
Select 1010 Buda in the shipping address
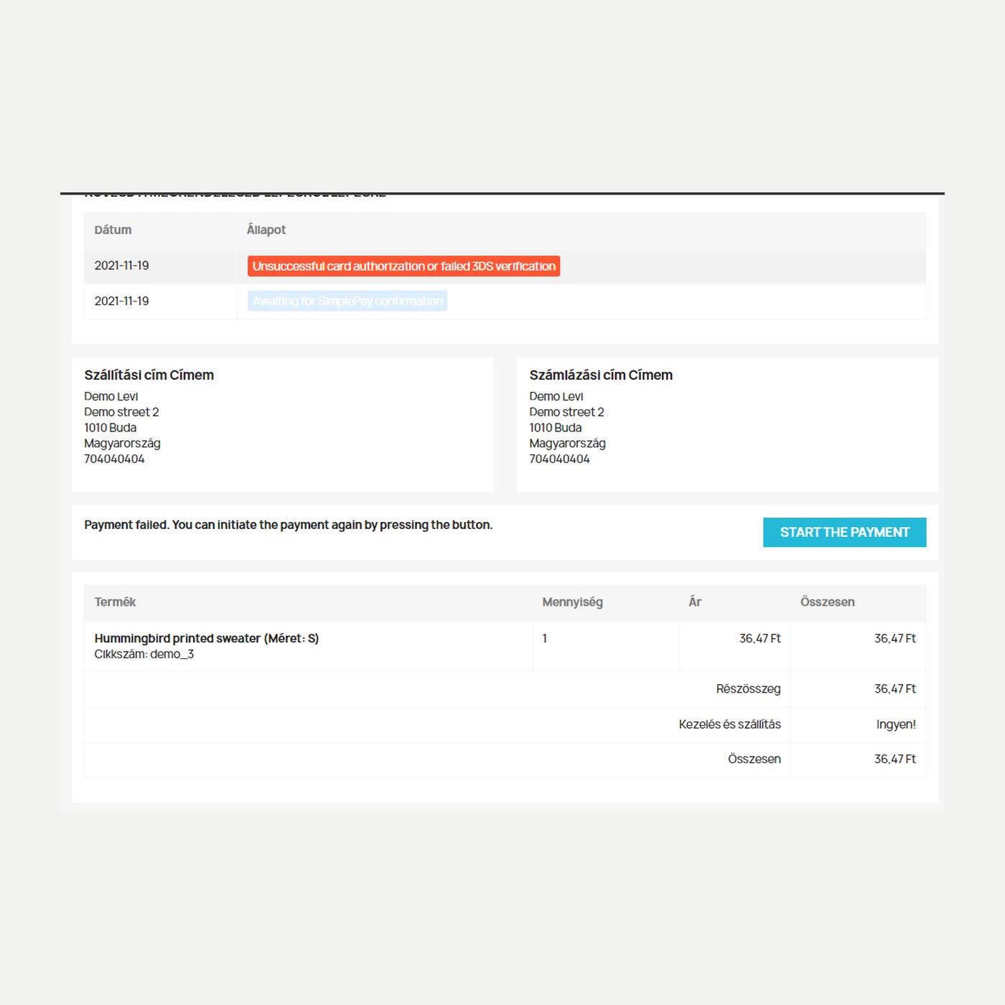click(x=110, y=427)
